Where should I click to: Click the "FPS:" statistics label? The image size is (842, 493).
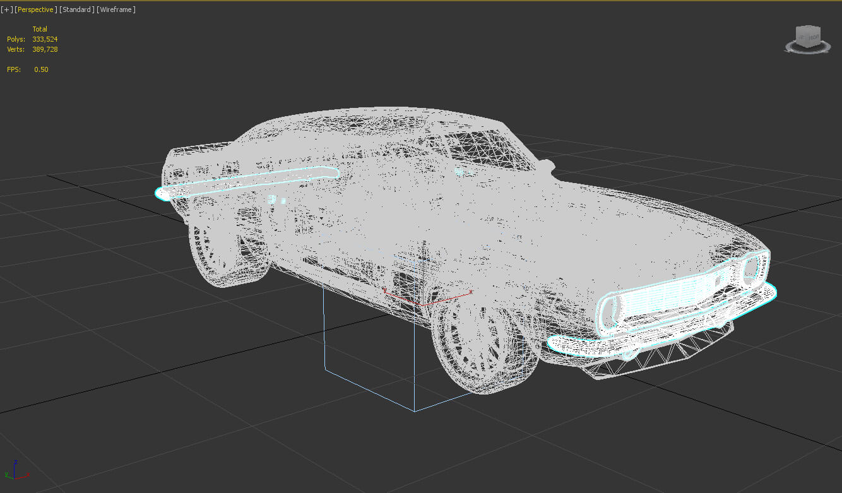pos(14,69)
